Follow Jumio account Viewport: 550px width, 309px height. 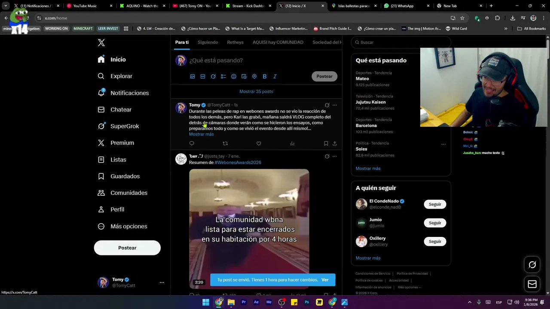(435, 223)
